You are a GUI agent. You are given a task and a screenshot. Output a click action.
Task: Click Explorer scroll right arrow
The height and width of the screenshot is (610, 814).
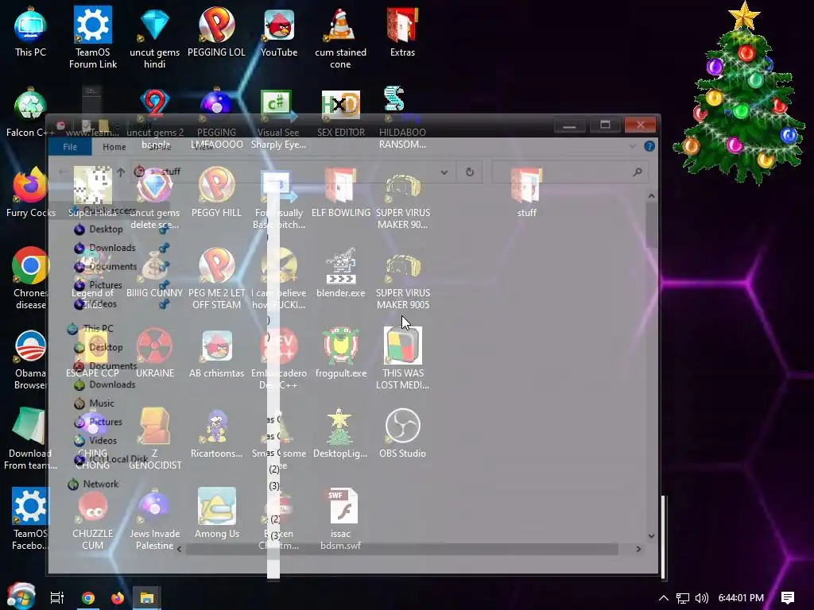[638, 550]
